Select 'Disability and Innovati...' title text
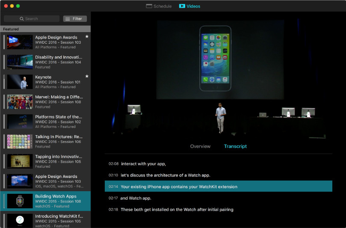The image size is (346, 228). click(x=59, y=57)
